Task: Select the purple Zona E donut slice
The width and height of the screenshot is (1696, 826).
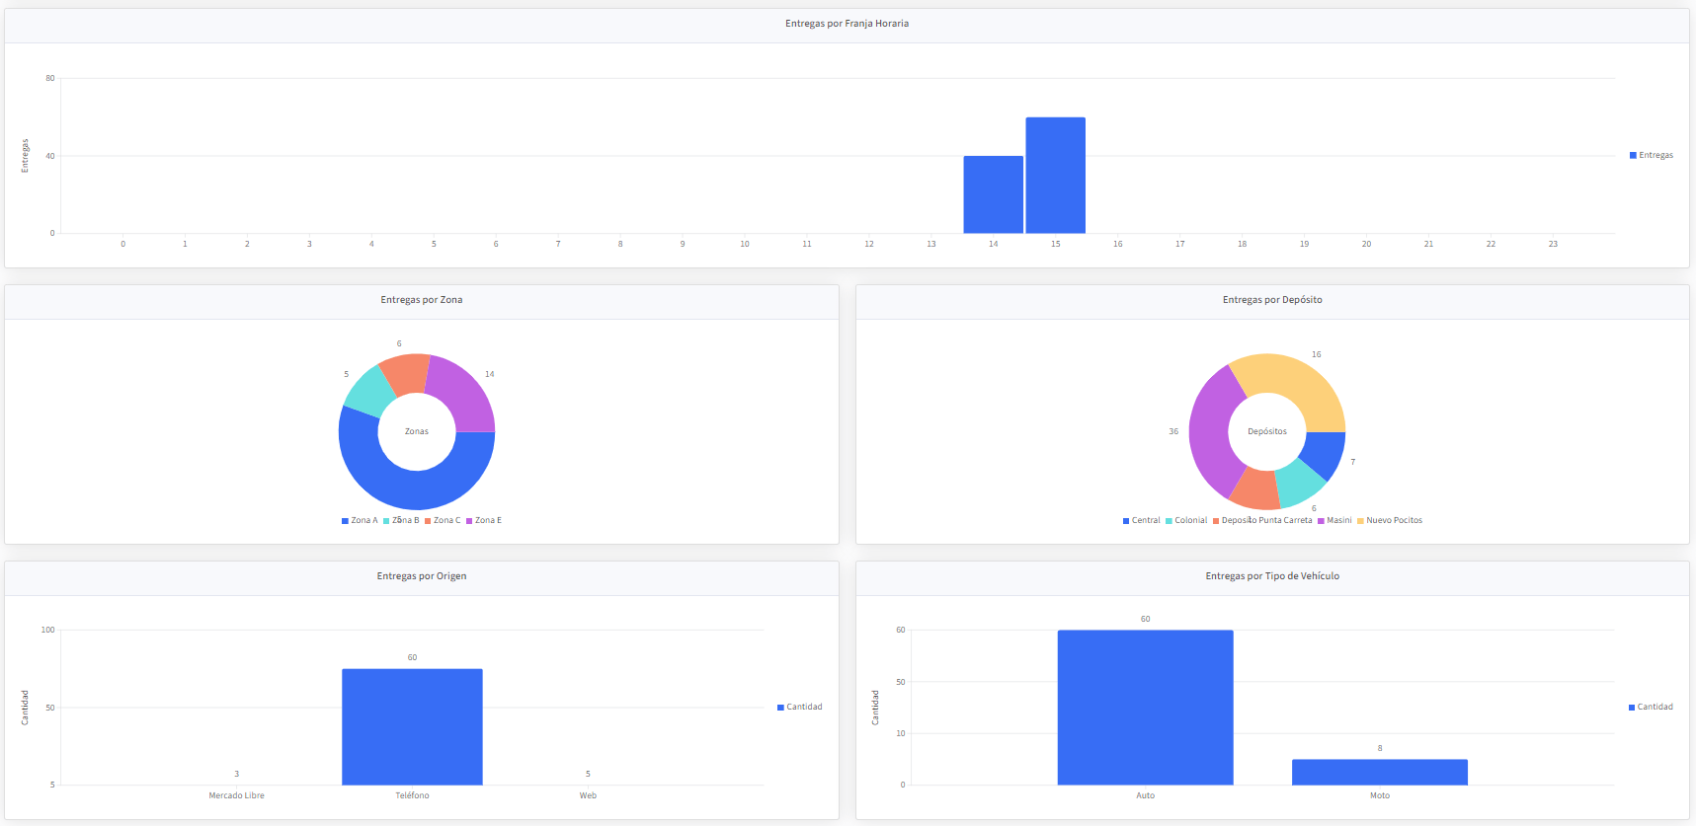Action: [x=463, y=394]
